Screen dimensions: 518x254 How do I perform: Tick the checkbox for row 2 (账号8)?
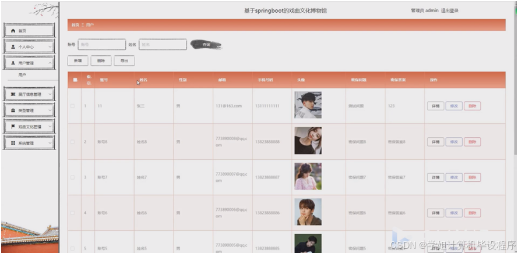point(73,142)
